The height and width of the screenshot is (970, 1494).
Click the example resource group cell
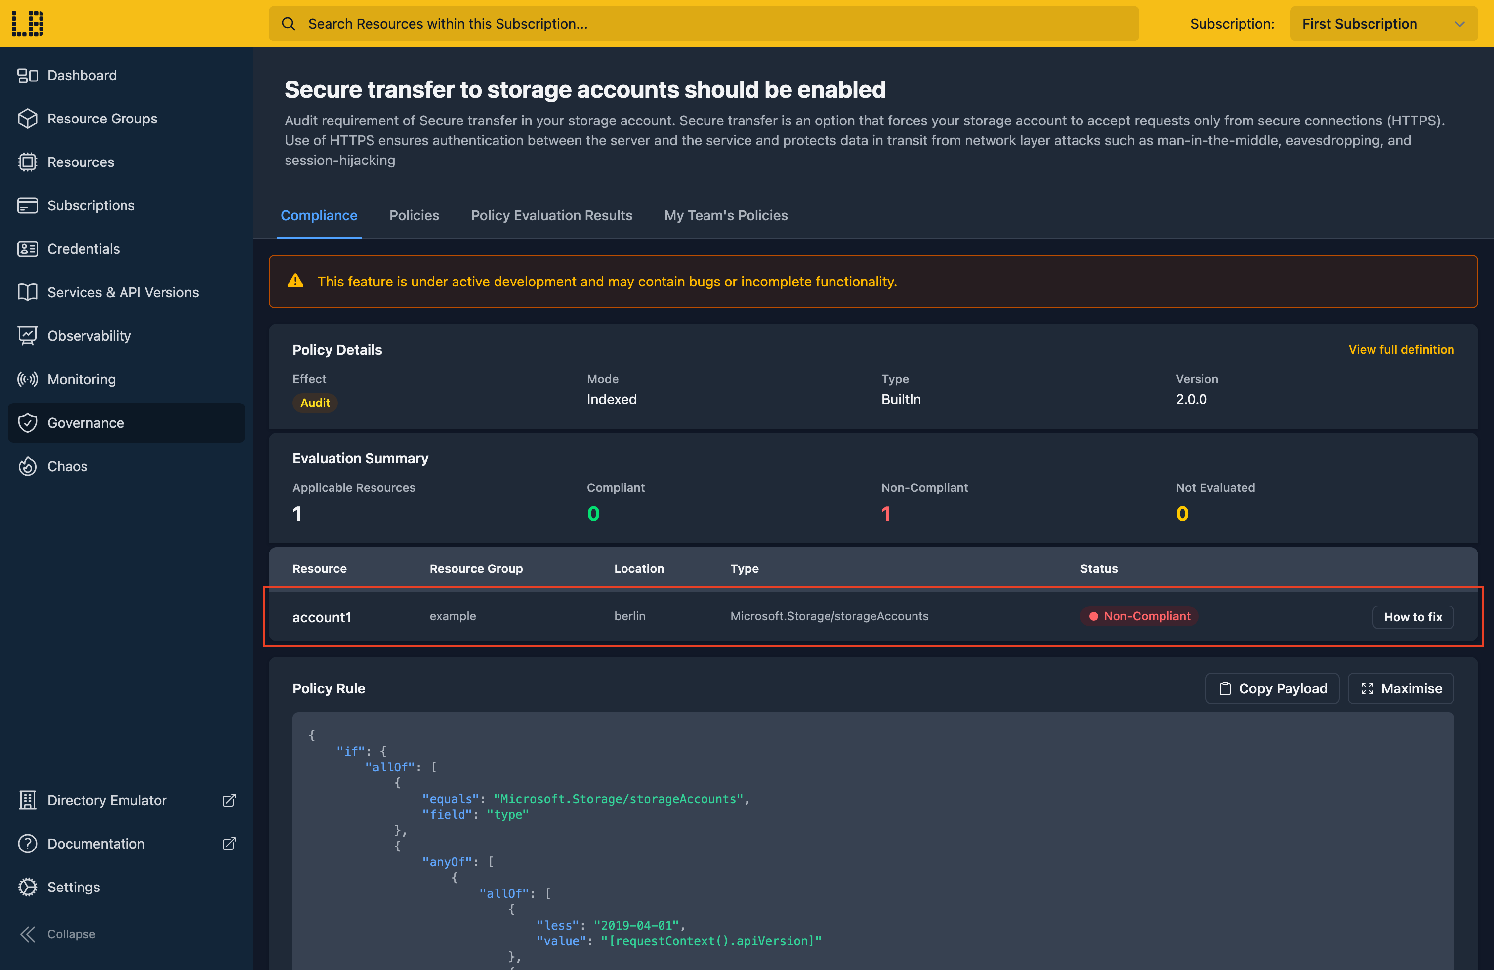[453, 616]
